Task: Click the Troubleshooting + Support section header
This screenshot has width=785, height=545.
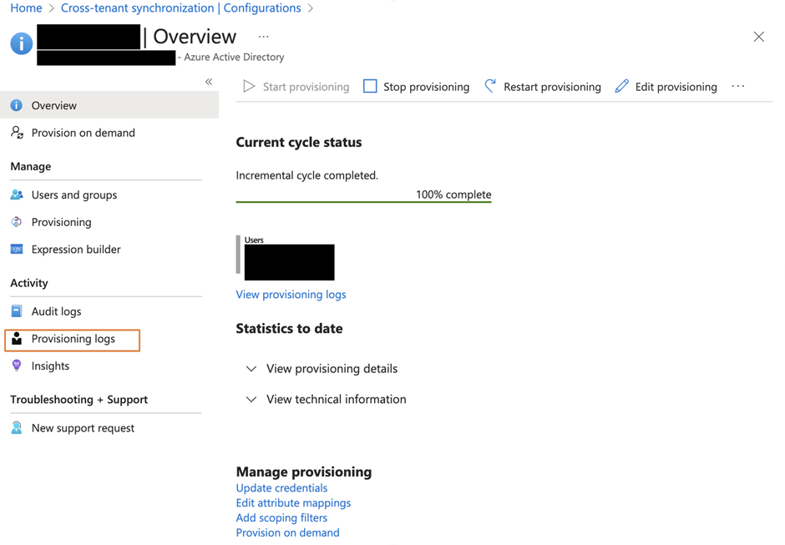Action: point(78,400)
